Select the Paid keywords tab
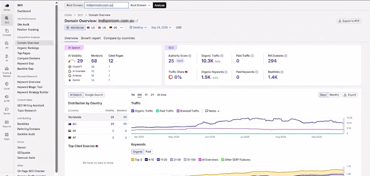 (148, 152)
